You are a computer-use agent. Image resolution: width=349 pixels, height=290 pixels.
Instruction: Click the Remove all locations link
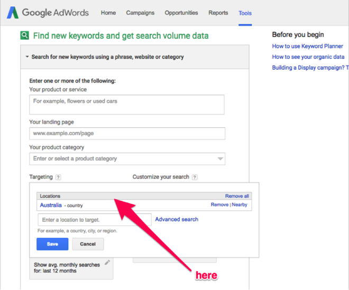point(237,196)
